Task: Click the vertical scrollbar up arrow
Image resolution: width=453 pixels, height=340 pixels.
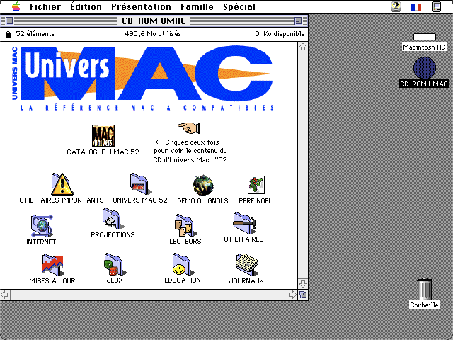Action: 303,47
